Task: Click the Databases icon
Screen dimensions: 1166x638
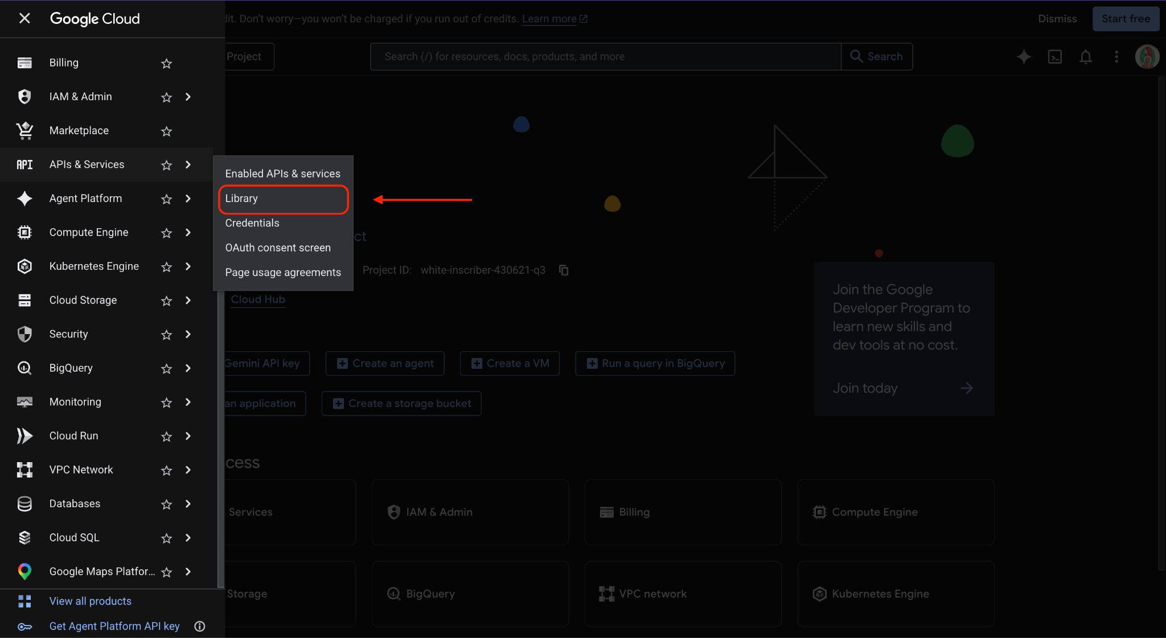Action: pyautogui.click(x=24, y=504)
